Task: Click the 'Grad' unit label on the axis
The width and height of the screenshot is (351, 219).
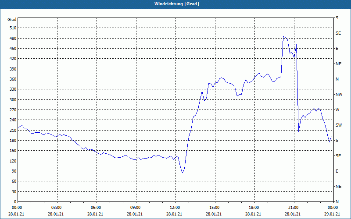Action: point(12,20)
